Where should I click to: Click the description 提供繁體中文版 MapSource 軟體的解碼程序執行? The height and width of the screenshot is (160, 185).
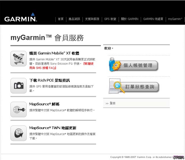(x=62, y=110)
